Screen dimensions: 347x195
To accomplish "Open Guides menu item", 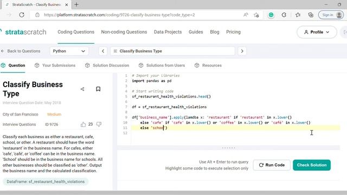I will click(x=196, y=32).
